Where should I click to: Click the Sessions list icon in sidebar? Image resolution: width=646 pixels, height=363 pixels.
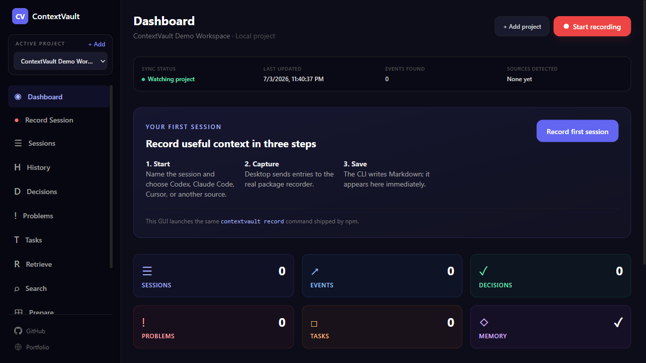coord(18,143)
